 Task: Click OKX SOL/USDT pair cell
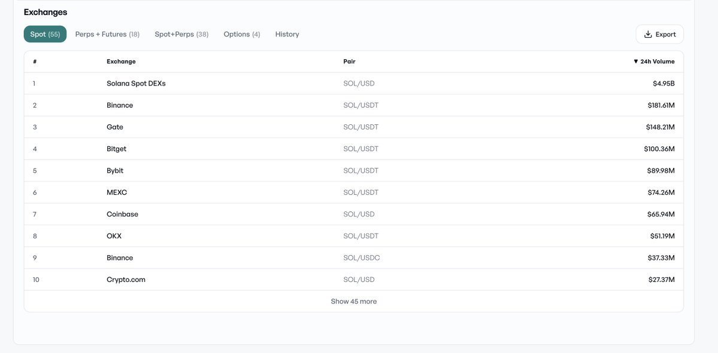[x=361, y=236]
